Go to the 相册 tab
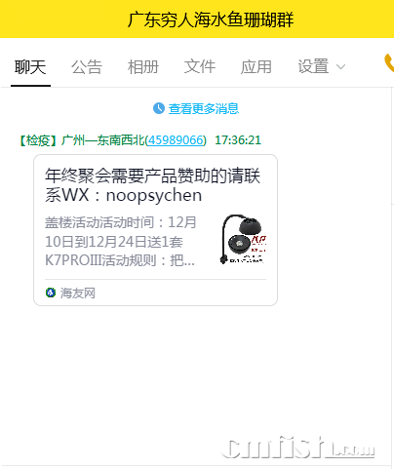Image resolution: width=394 pixels, height=469 pixels. [x=143, y=67]
